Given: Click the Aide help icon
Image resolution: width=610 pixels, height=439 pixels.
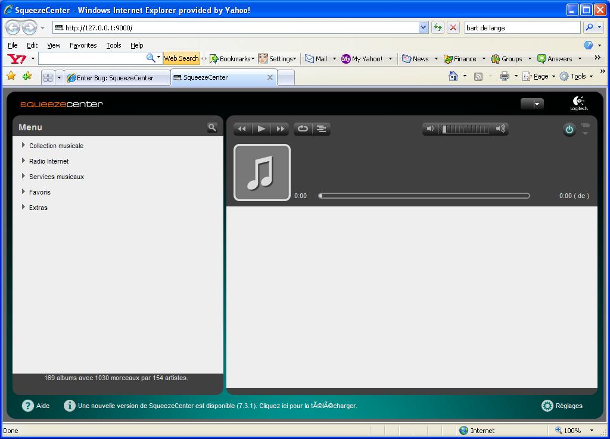Looking at the screenshot, I should click(28, 406).
